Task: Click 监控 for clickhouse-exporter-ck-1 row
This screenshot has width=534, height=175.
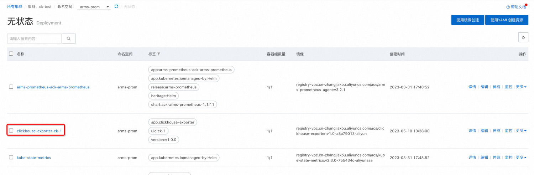Action: click(508, 131)
